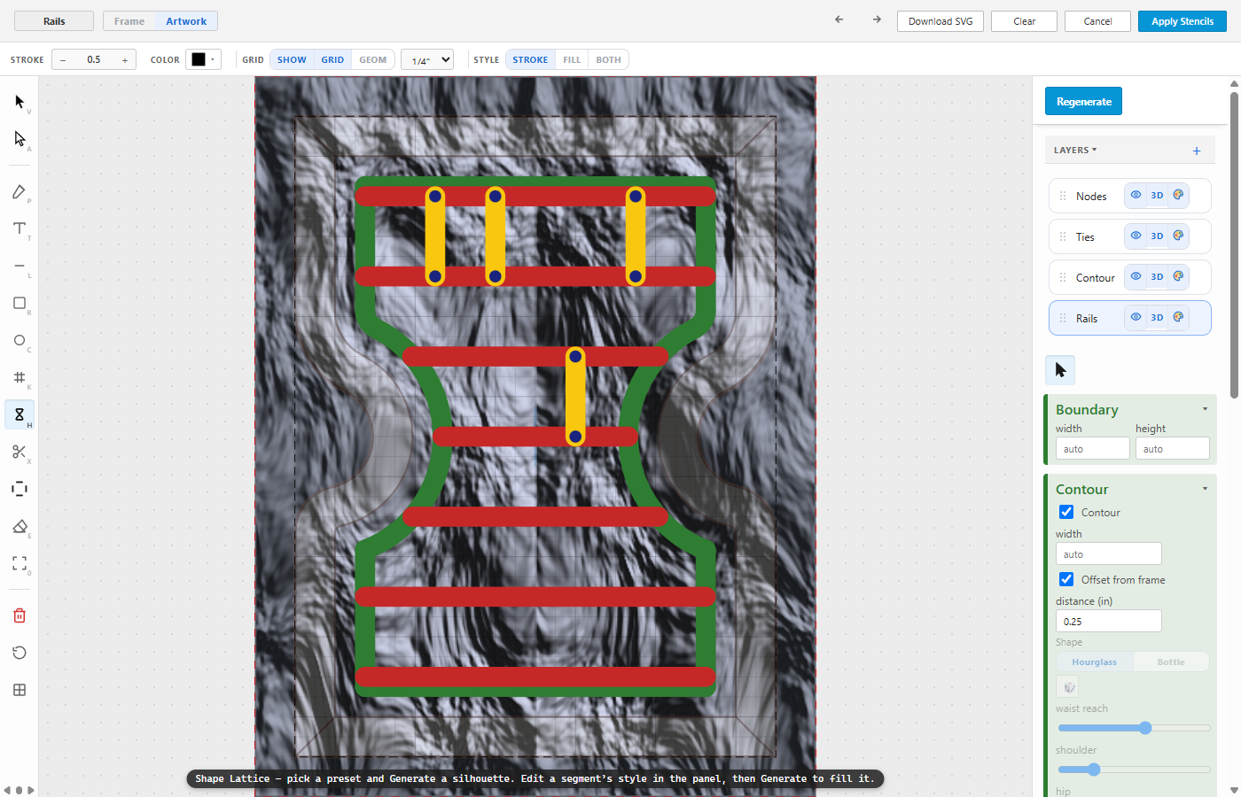1241x797 pixels.
Task: Click the redo forward arrow
Action: [877, 19]
